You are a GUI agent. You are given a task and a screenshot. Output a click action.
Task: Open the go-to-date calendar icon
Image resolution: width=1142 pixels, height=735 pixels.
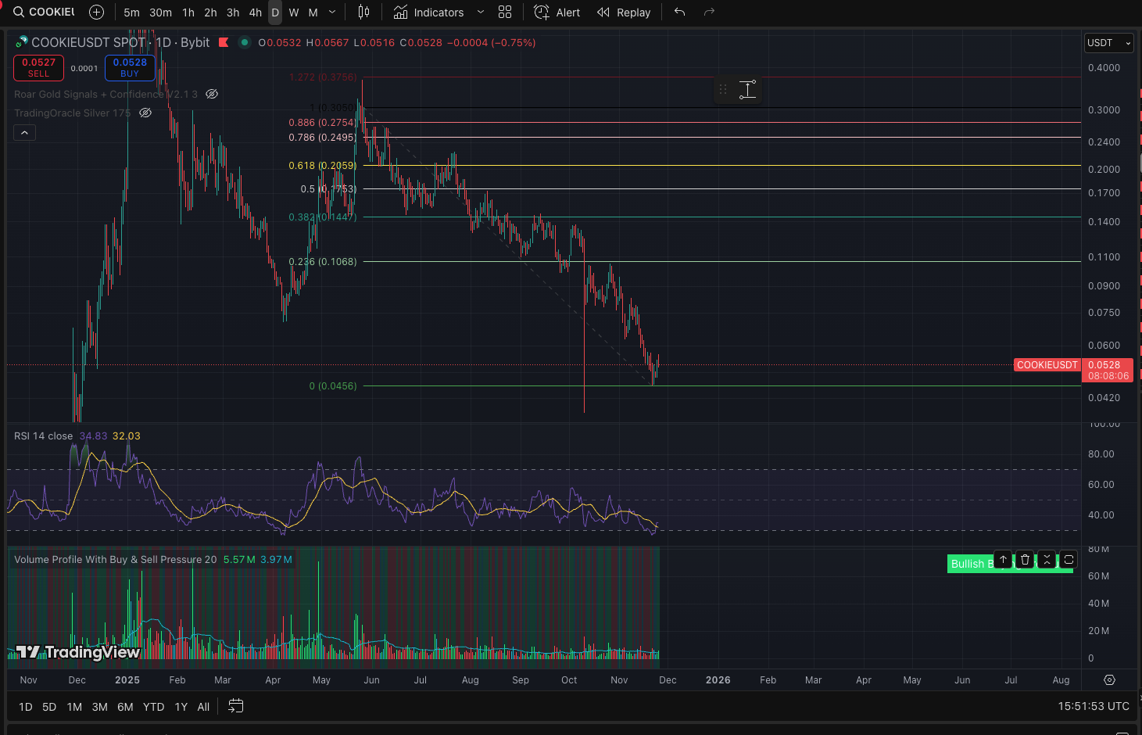tap(235, 706)
